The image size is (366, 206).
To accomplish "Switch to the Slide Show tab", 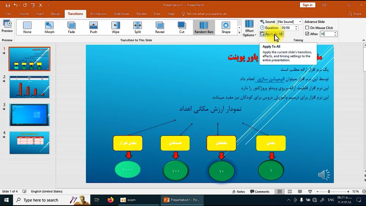I will click(122, 14).
